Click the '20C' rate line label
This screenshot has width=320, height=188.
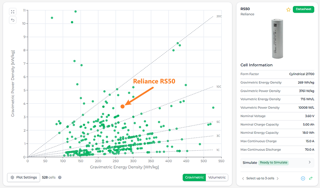[x=219, y=16]
